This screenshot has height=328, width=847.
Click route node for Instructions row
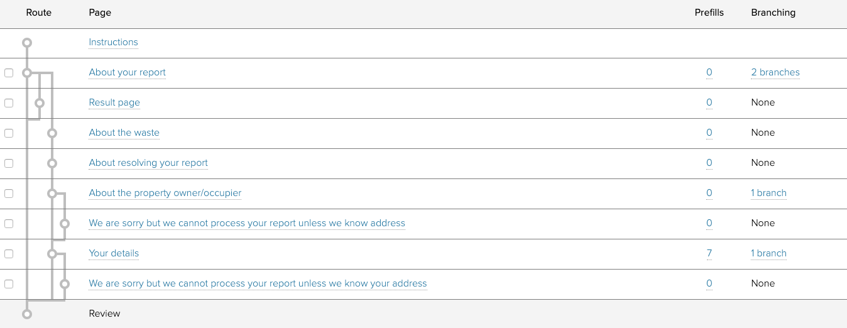tap(26, 43)
